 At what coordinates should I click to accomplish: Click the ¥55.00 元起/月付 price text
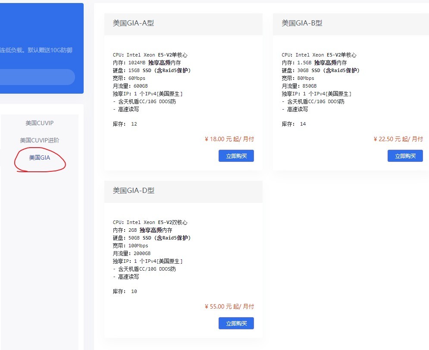(x=230, y=306)
